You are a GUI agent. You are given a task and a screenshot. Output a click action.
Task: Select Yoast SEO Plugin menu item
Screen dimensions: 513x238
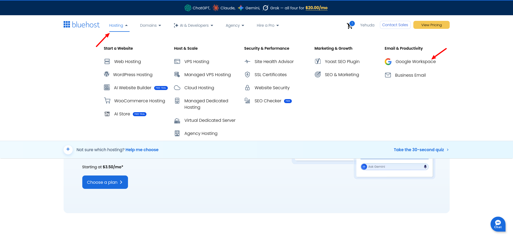point(342,61)
